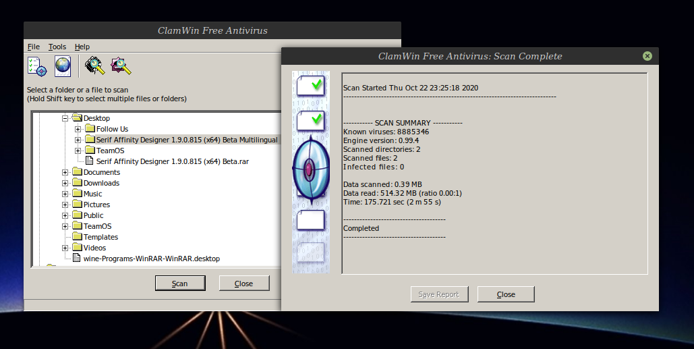The width and height of the screenshot is (694, 349).
Task: Open the Tools menu
Action: point(57,47)
